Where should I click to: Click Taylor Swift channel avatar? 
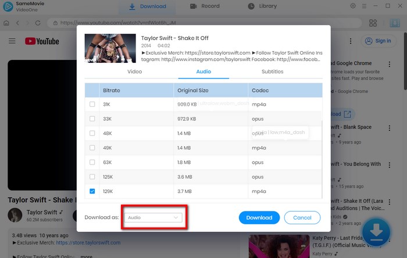(x=15, y=215)
